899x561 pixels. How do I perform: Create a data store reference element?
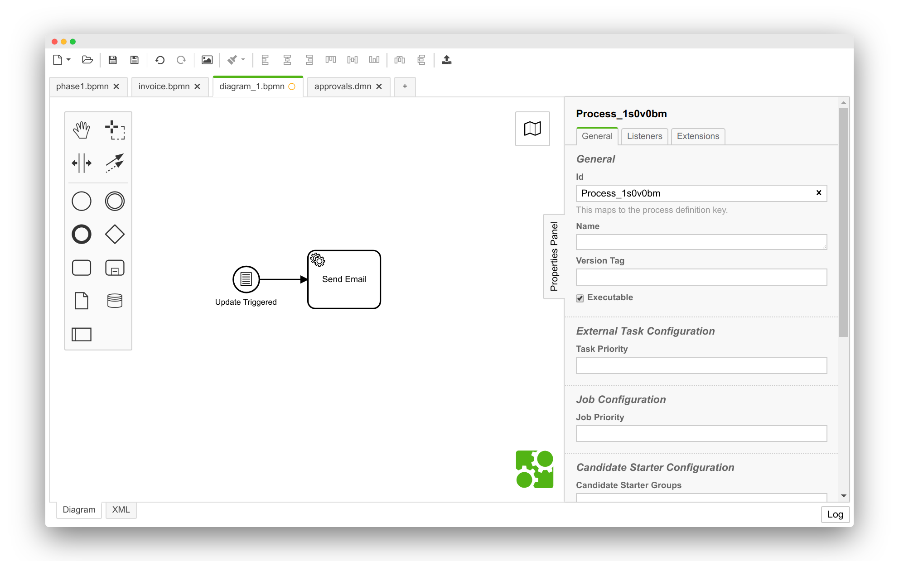[115, 301]
